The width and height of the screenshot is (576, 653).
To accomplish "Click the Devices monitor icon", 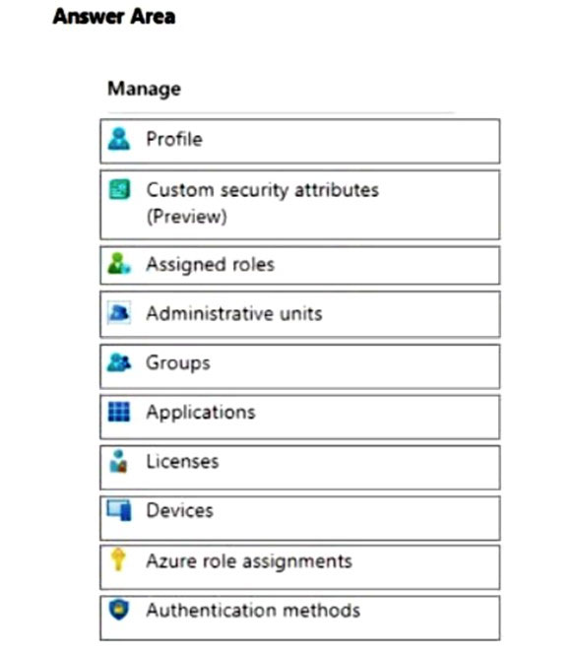I will click(119, 510).
